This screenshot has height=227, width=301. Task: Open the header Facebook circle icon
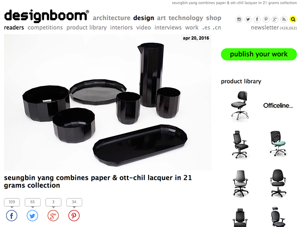click(x=257, y=20)
